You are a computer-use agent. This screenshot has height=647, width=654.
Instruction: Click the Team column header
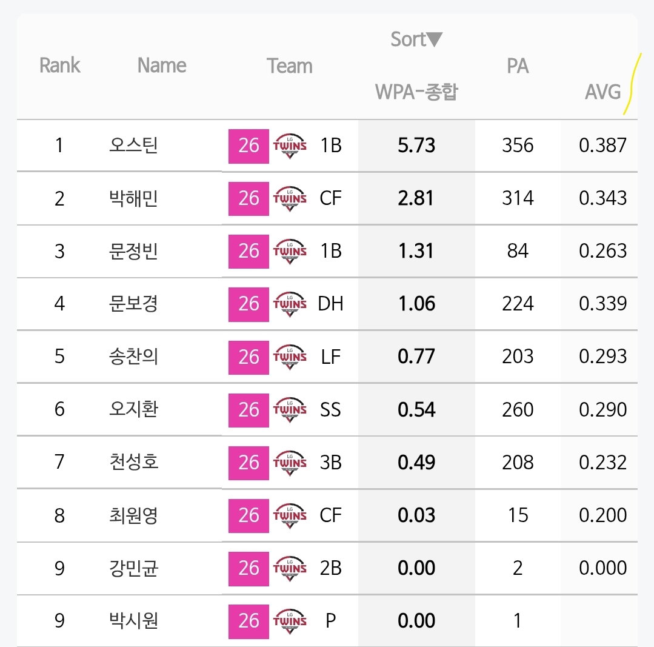click(290, 66)
